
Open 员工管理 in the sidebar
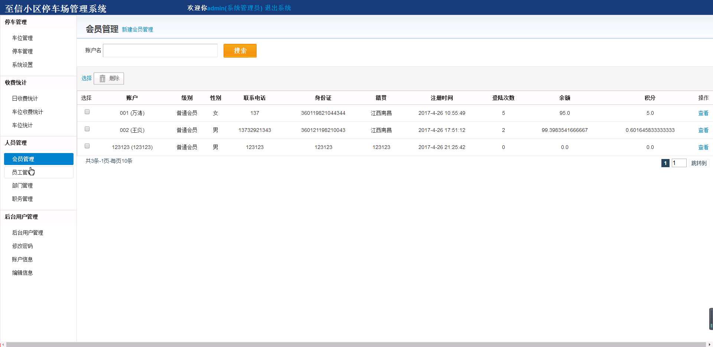point(39,172)
